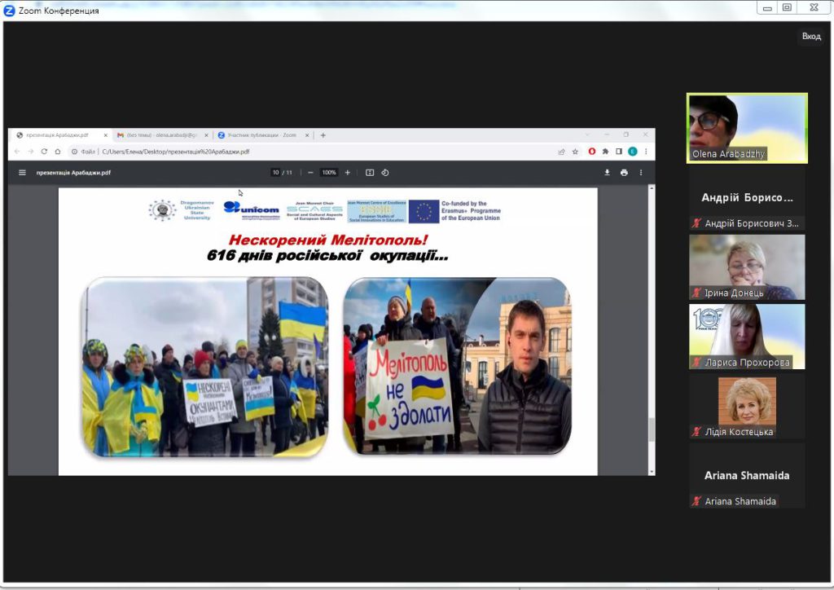Open PDF viewer more actions menu

(641, 173)
